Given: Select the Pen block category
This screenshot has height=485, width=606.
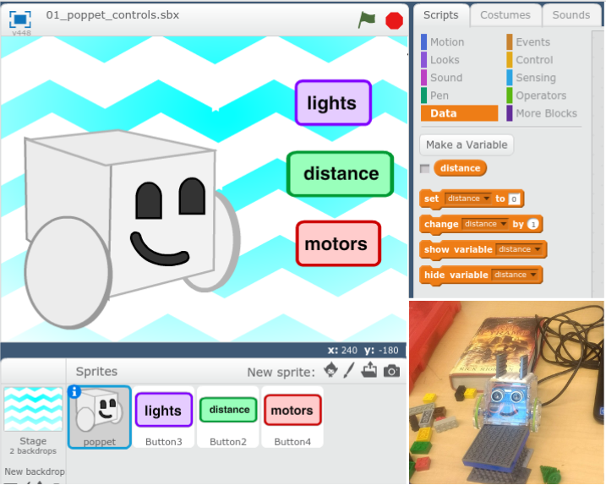Looking at the screenshot, I should [435, 95].
